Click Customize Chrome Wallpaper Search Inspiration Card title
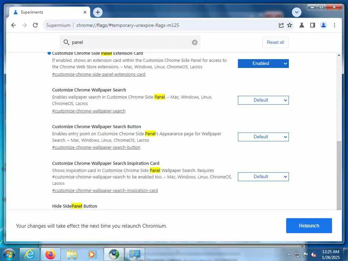Screen dimensions: 348x261 106,163
